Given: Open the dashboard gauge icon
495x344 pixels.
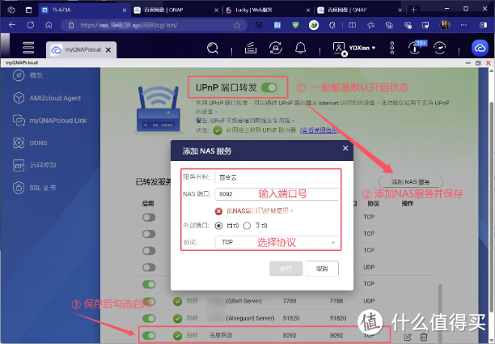Looking at the screenshot, I should point(439,48).
